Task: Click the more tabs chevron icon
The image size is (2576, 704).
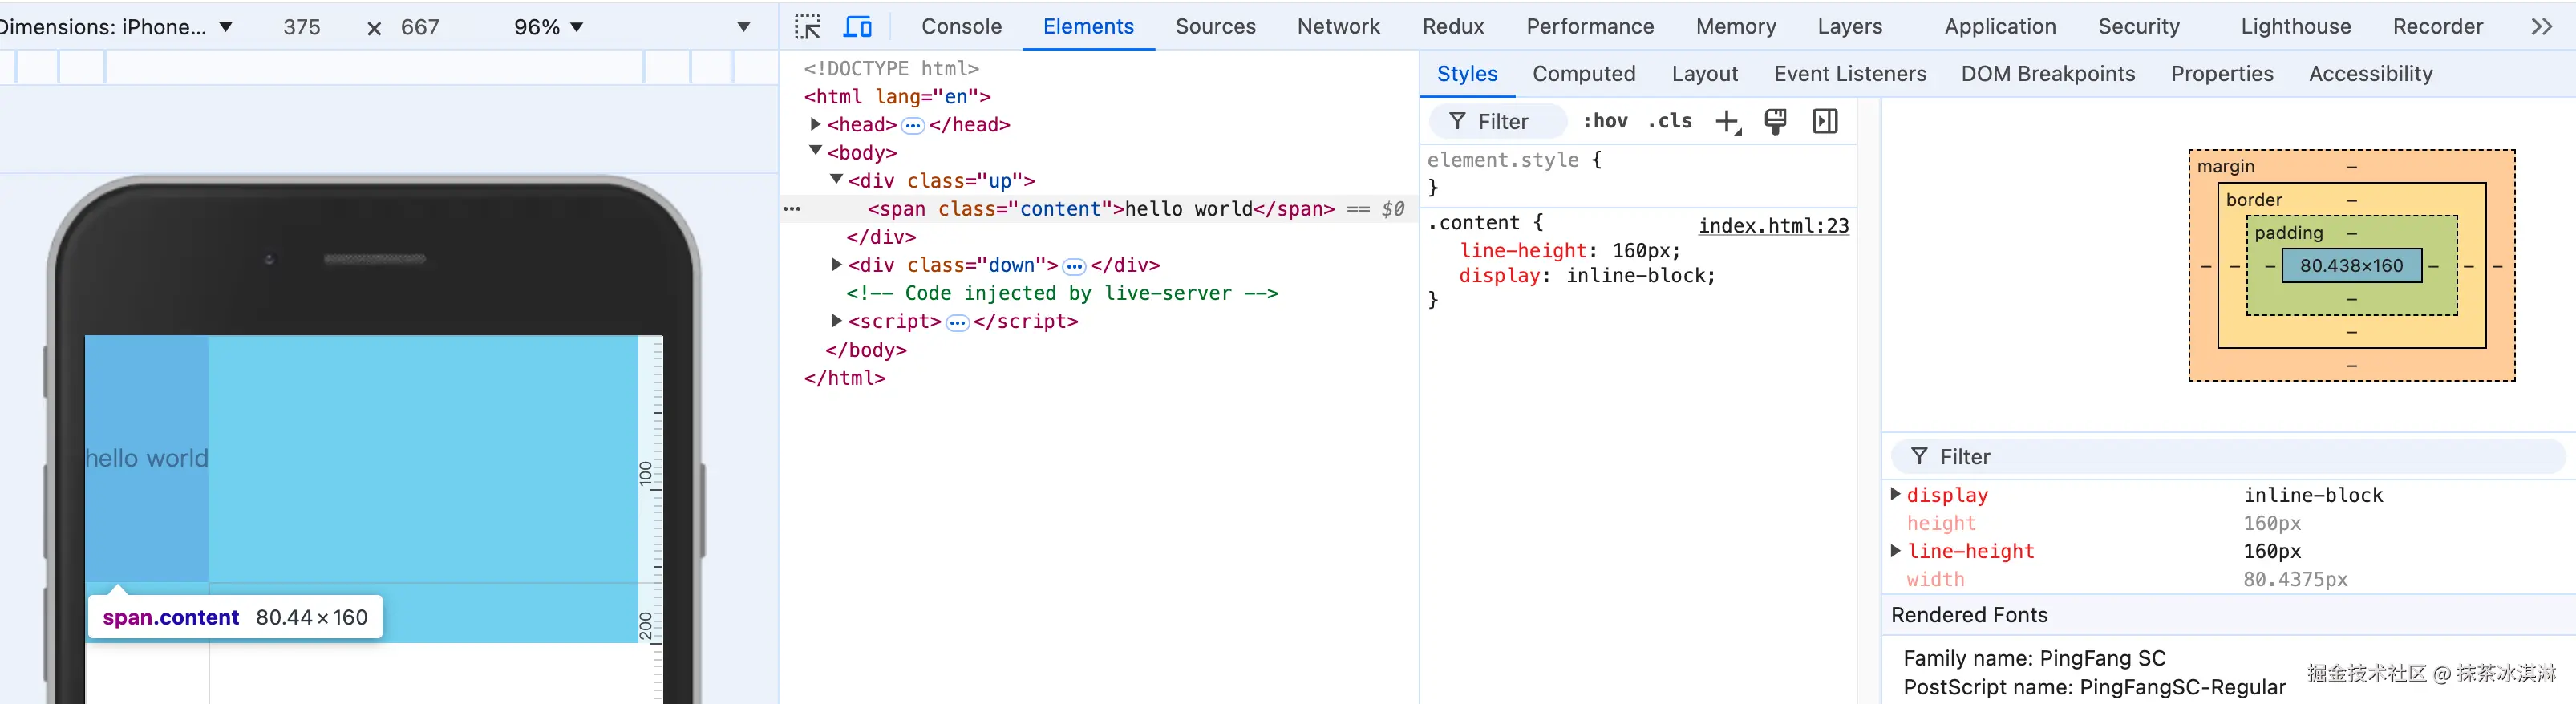Action: tap(2541, 27)
